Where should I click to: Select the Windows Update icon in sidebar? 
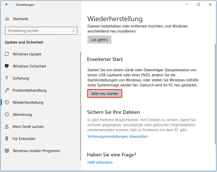pos(7,54)
